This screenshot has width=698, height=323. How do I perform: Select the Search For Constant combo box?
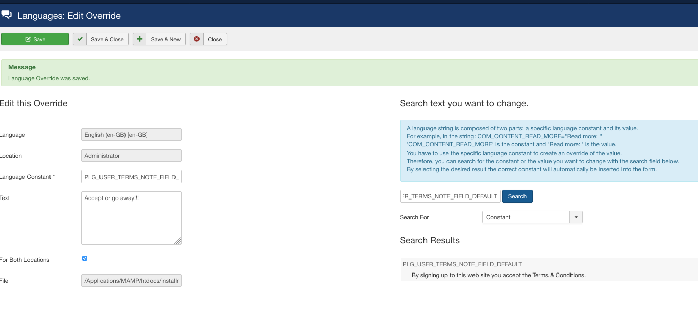[532, 217]
